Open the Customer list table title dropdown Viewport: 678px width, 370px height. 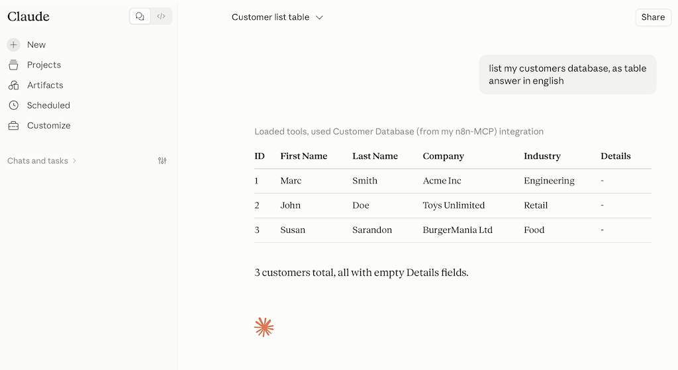277,17
